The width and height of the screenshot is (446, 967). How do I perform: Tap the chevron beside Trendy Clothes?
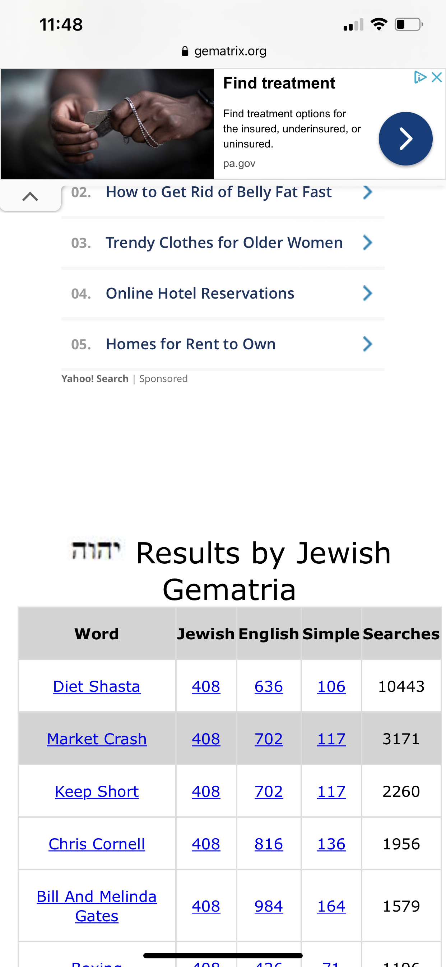click(x=367, y=243)
